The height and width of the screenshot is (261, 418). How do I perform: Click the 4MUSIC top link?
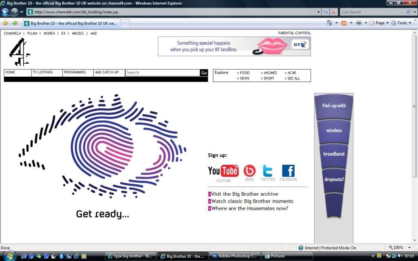point(78,33)
